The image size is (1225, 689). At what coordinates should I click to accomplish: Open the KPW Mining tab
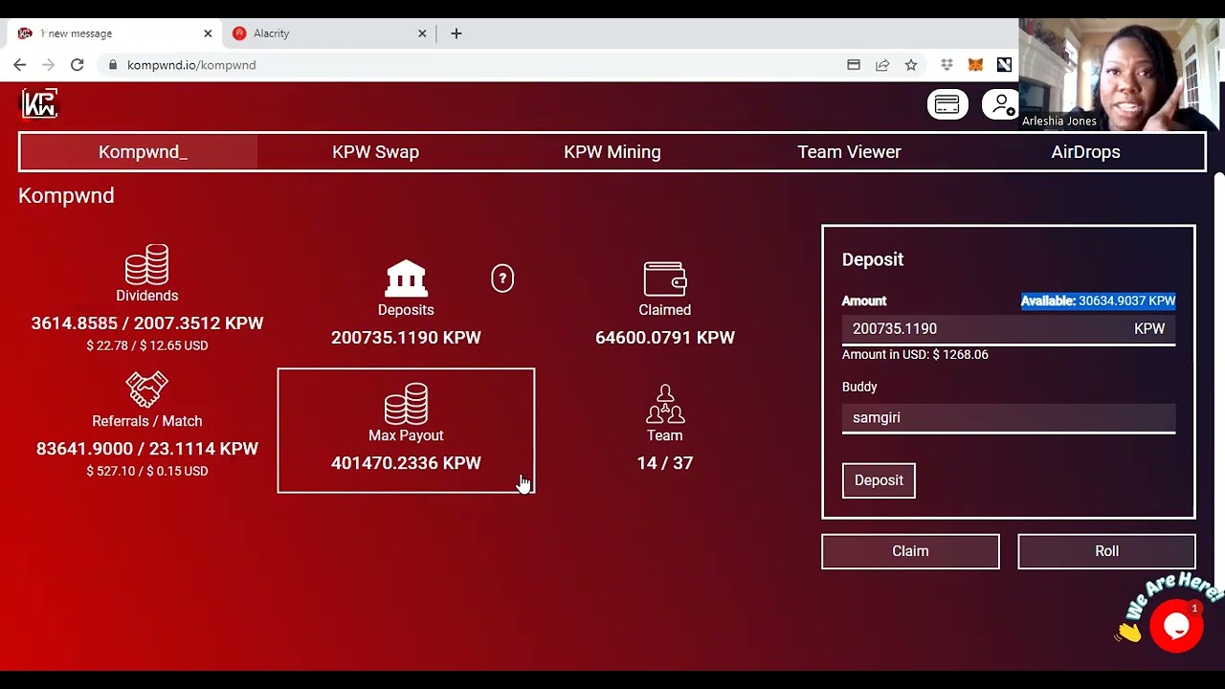tap(612, 152)
